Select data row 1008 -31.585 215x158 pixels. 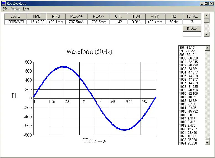(x=192, y=87)
